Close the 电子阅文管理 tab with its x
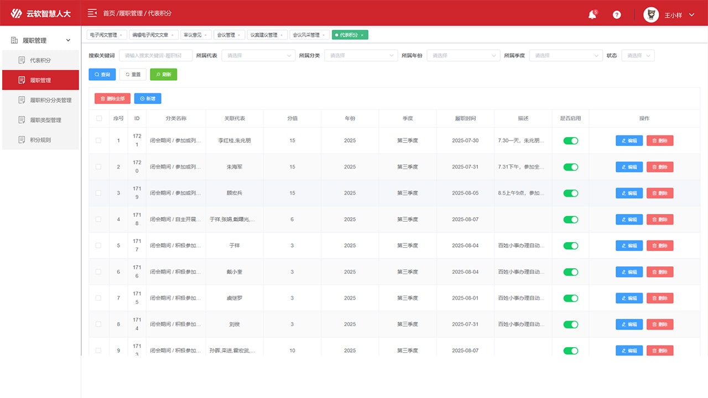The image size is (708, 398). 121,35
